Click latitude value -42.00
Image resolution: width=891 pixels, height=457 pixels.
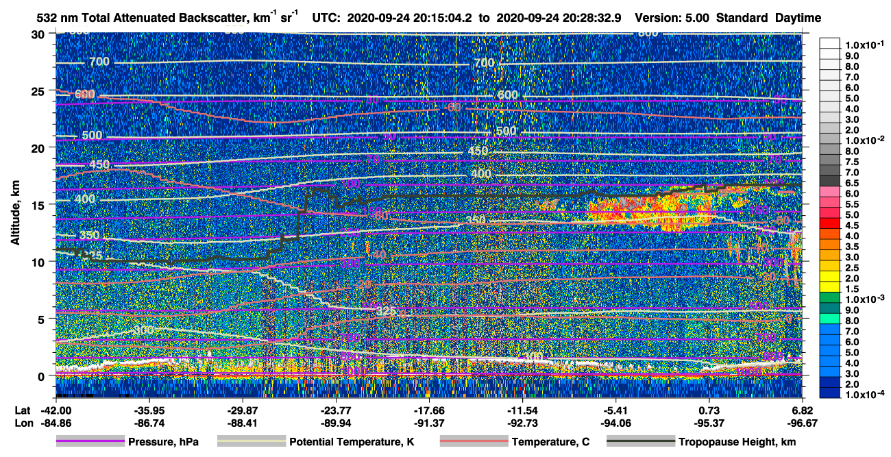[56, 410]
